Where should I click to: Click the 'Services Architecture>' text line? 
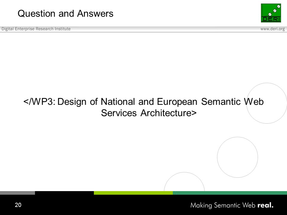click(x=149, y=113)
